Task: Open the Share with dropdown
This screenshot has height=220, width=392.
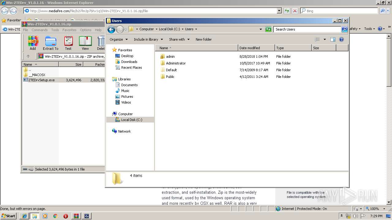Action: point(179,39)
